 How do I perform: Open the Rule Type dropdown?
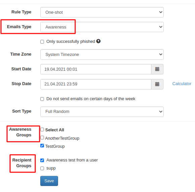102,12
